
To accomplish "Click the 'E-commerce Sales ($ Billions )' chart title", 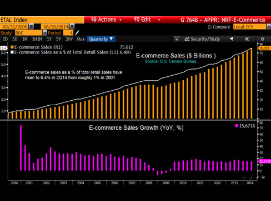I will [176, 56].
